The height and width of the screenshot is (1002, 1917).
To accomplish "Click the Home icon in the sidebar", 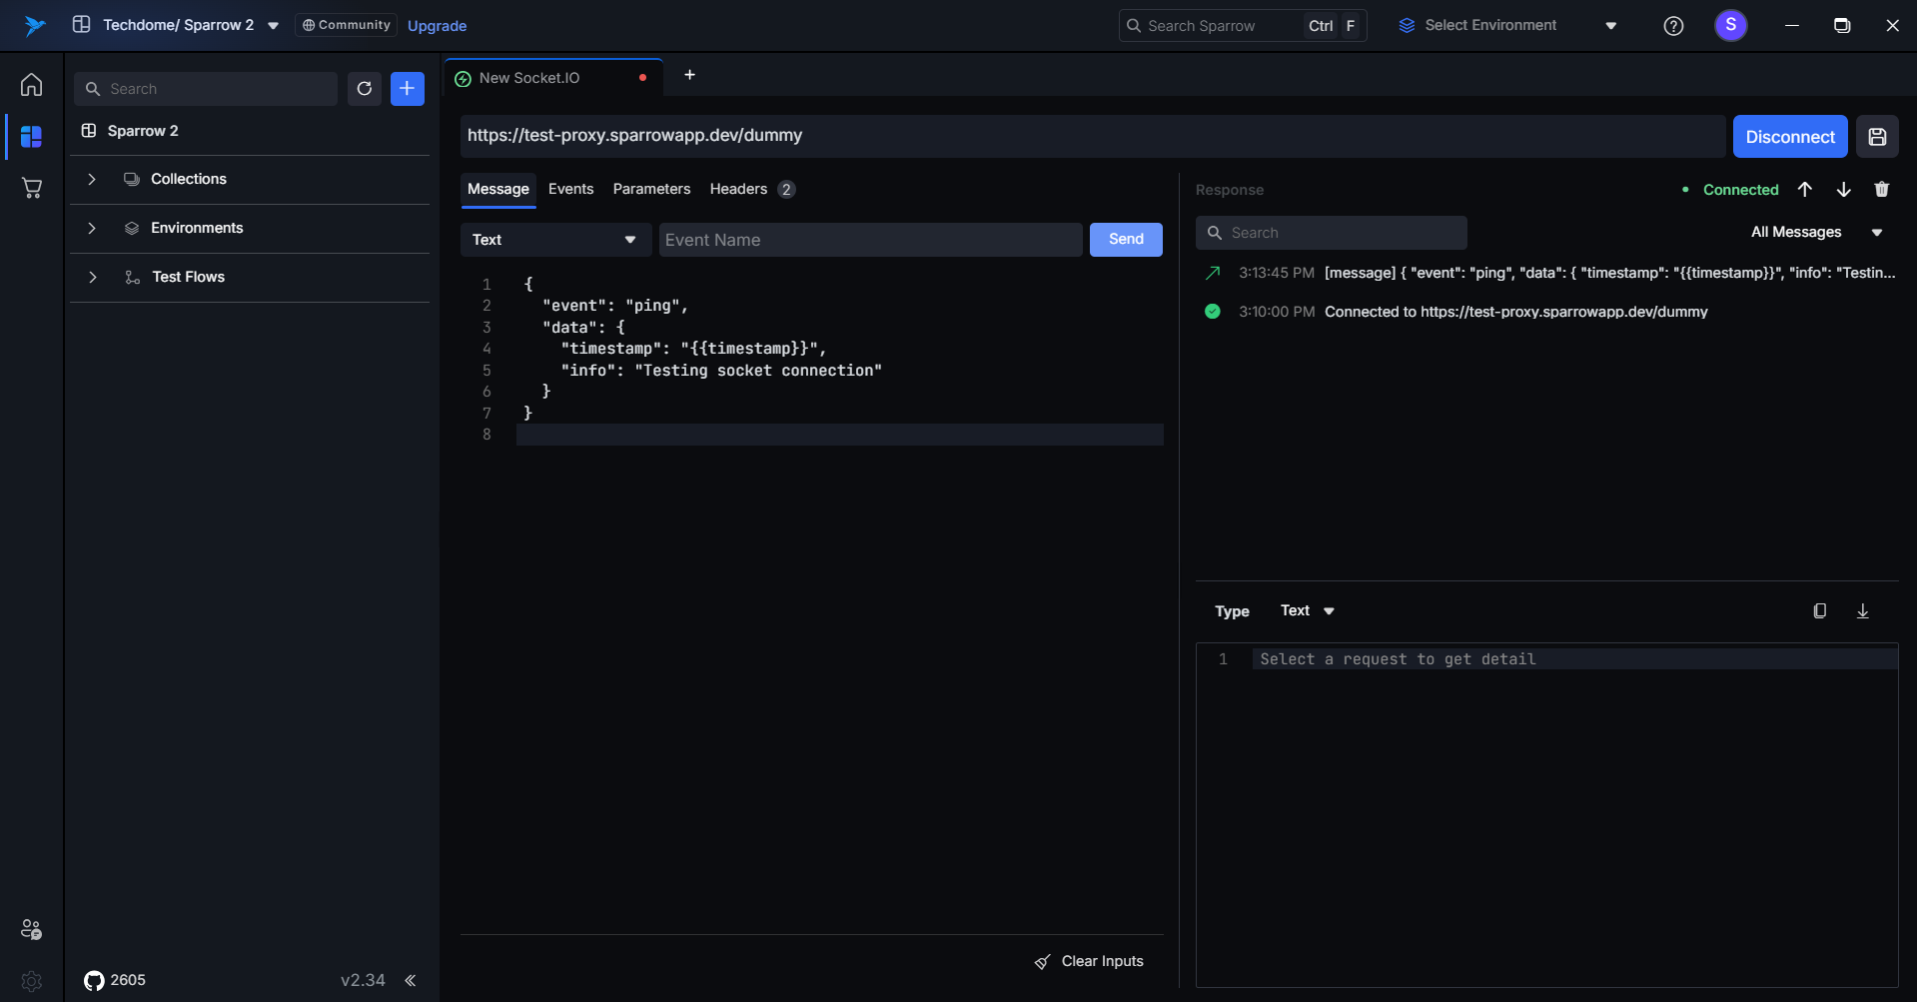I will [x=32, y=85].
